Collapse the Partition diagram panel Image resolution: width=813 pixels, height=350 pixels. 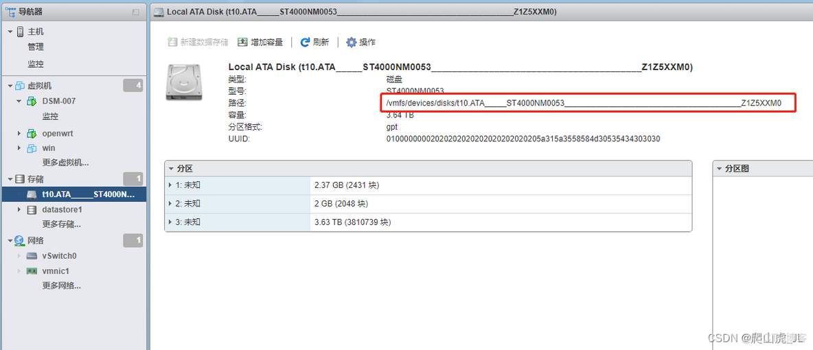coord(719,169)
